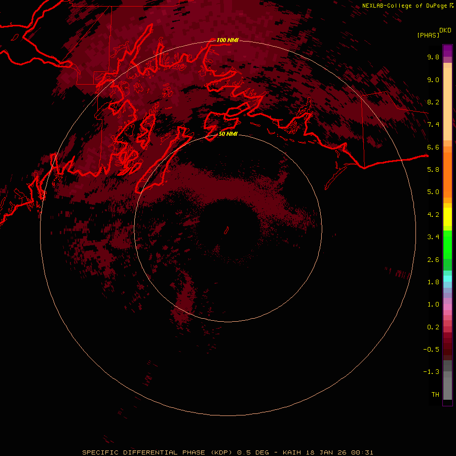The width and height of the screenshot is (456, 456).
Task: Click the cyan segment of the color bar
Action: pyautogui.click(x=447, y=279)
